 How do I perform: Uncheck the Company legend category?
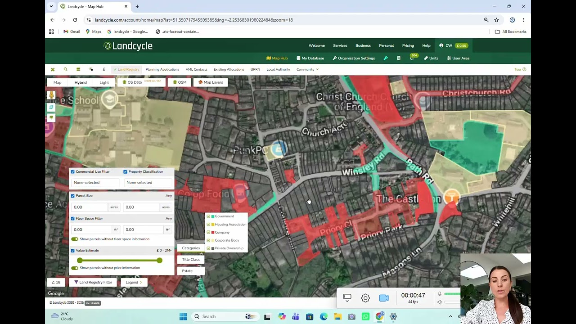click(x=208, y=232)
